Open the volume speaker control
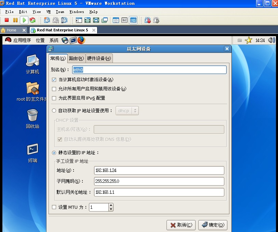This screenshot has width=278, height=232. 272,40
